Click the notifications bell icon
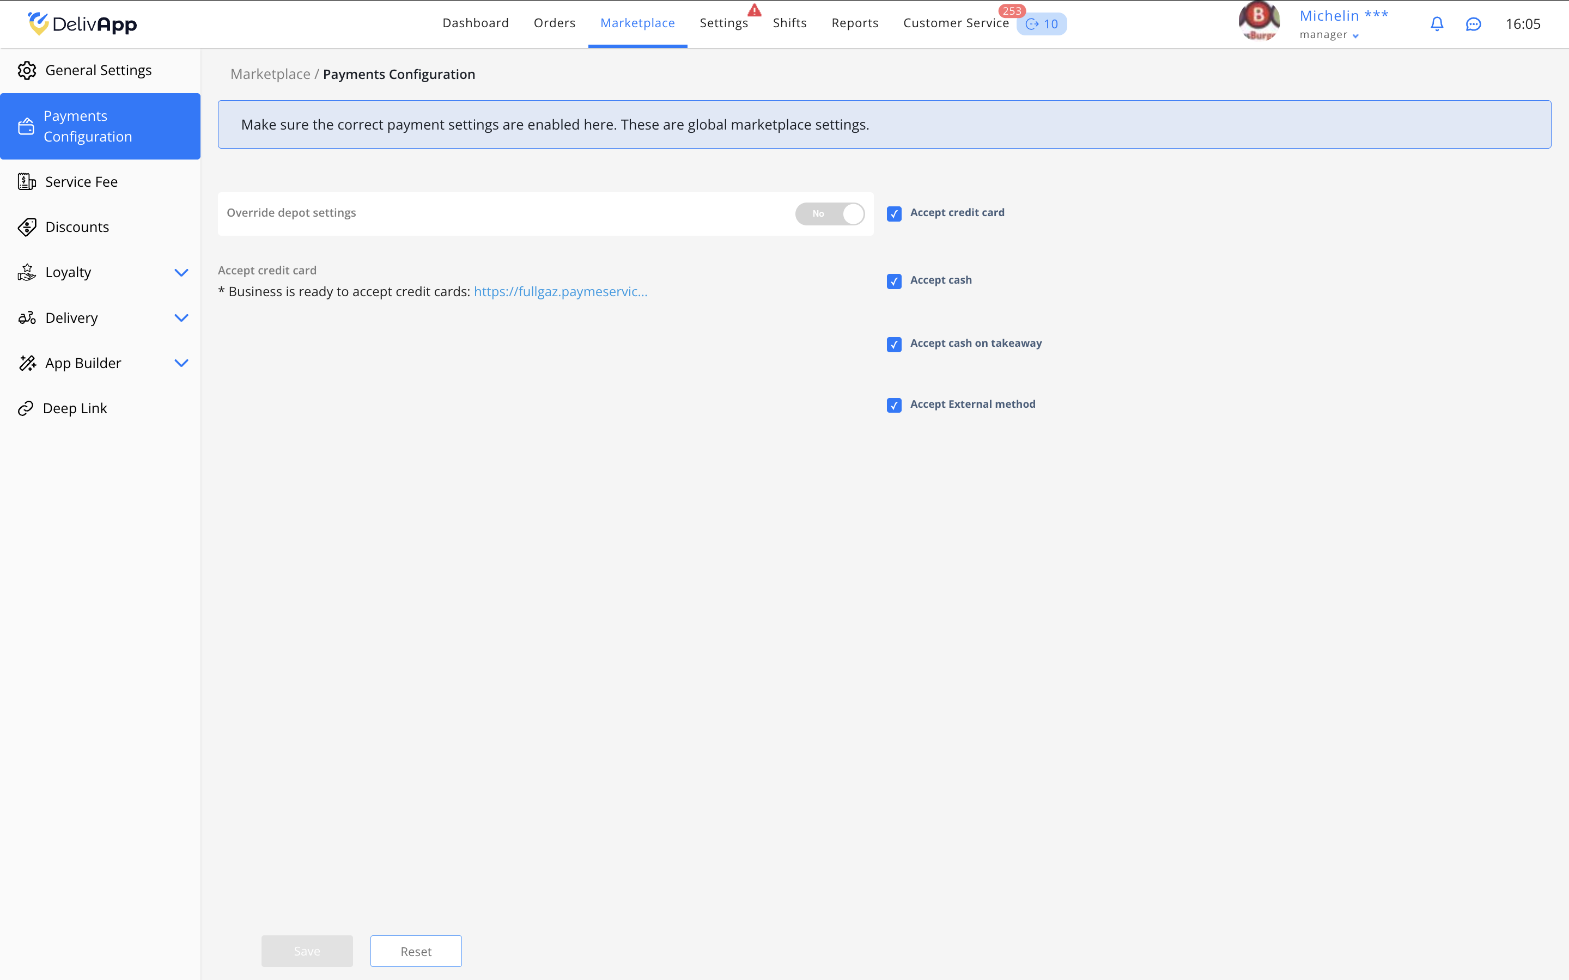 [x=1437, y=24]
